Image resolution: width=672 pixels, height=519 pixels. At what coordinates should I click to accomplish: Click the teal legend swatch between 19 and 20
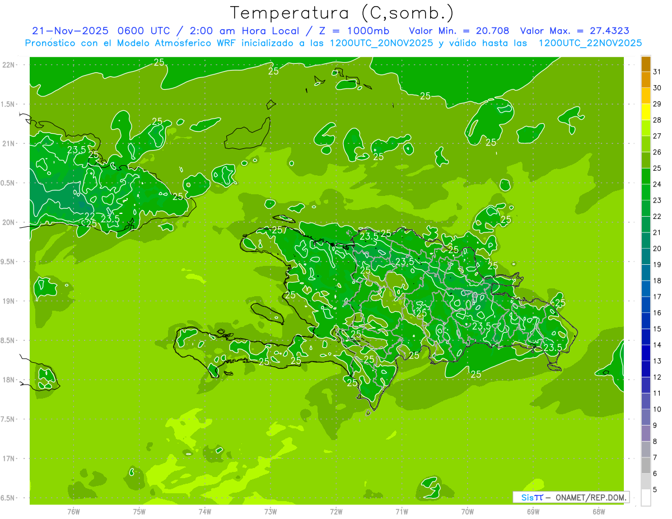[x=646, y=256]
